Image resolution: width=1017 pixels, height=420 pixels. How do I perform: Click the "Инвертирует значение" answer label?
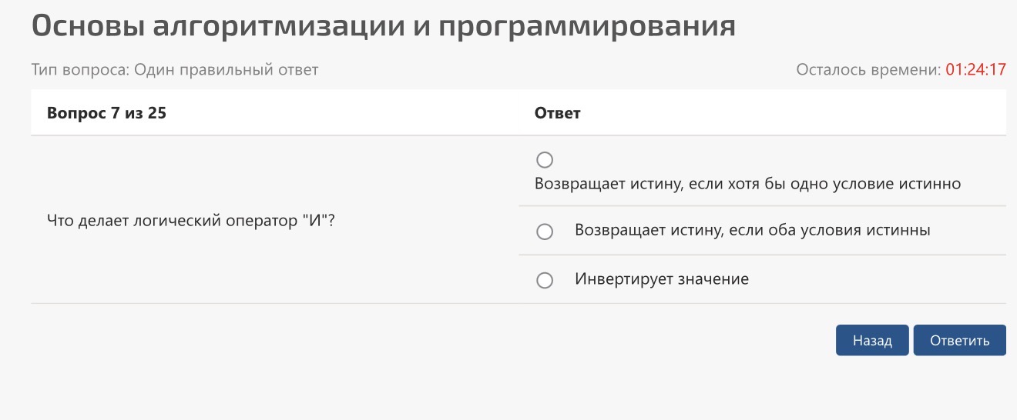[x=662, y=278]
